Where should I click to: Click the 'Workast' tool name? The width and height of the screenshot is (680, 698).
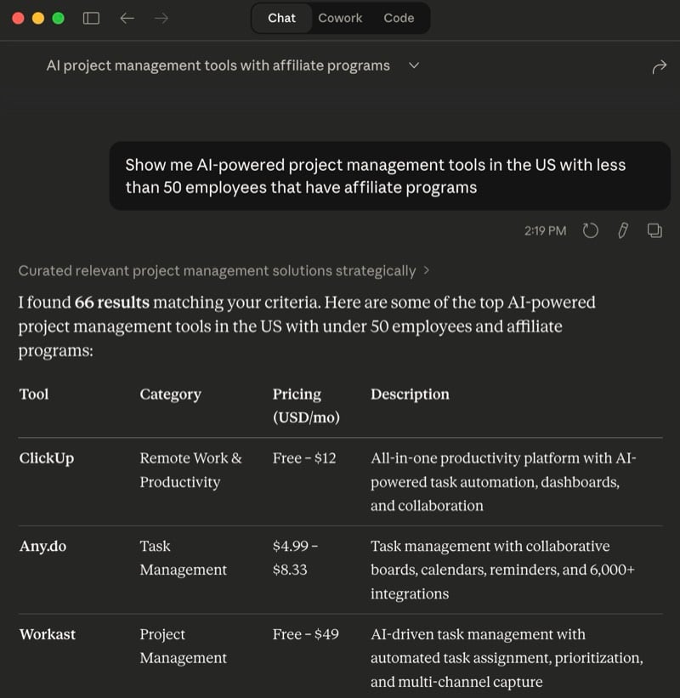click(47, 634)
